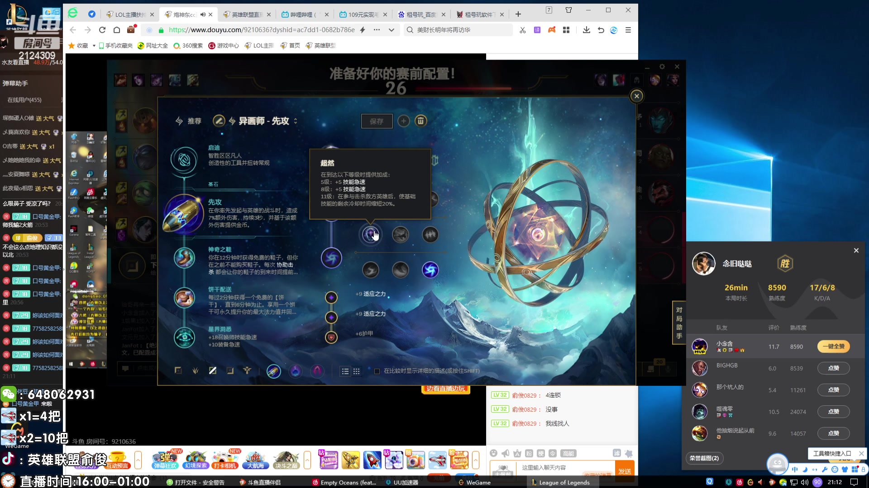Open the browser hamburger menu
Viewport: 869px width, 488px height.
[628, 30]
